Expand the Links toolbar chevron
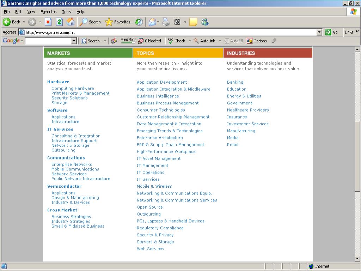 pyautogui.click(x=357, y=31)
